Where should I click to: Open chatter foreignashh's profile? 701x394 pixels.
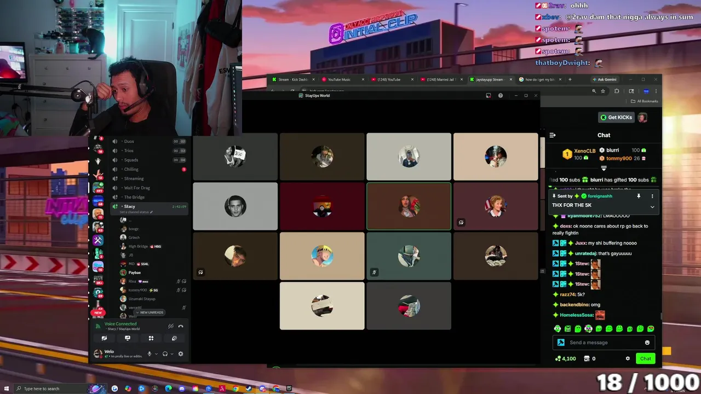tap(600, 196)
